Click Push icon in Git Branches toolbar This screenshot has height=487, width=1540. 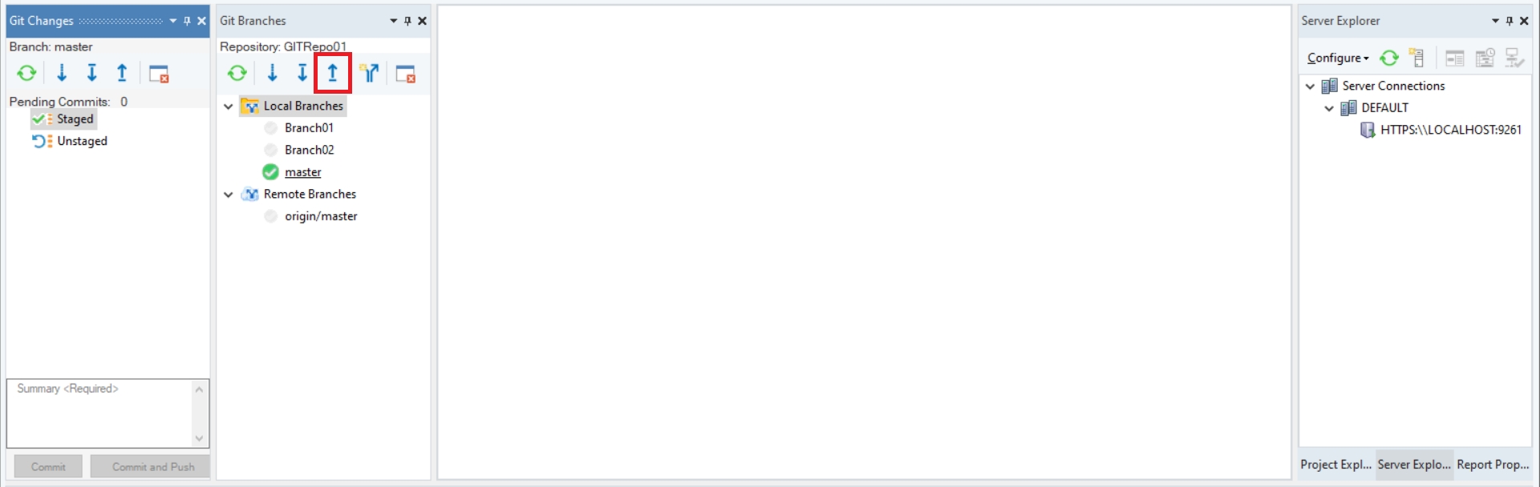[332, 74]
